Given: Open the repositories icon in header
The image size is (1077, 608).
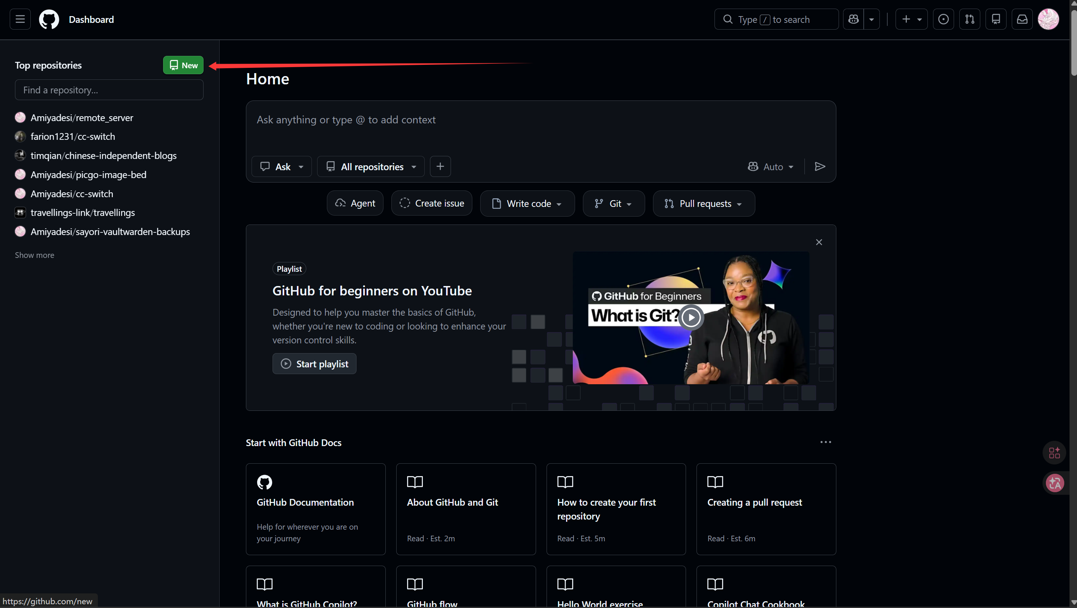Looking at the screenshot, I should click(996, 19).
